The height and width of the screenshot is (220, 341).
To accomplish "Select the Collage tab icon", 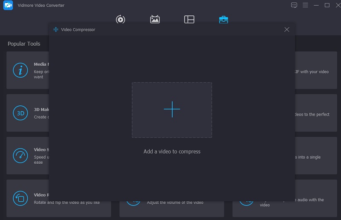I will pos(189,19).
